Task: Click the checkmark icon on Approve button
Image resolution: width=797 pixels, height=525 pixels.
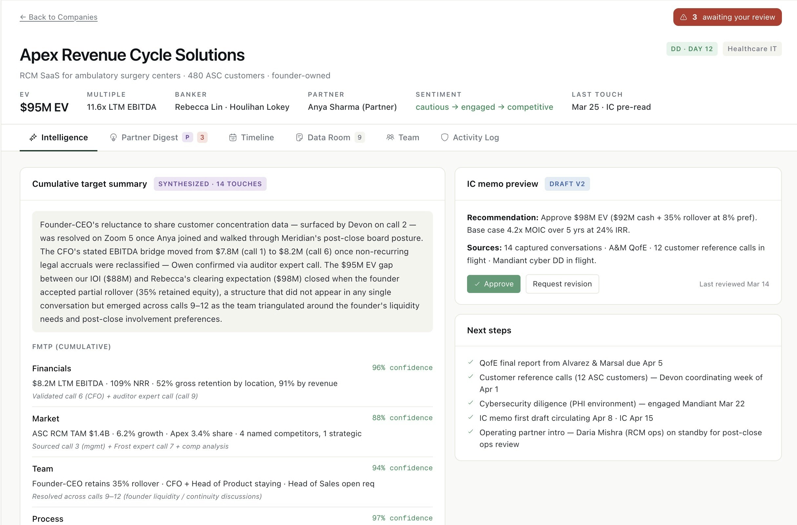Action: pyautogui.click(x=477, y=284)
